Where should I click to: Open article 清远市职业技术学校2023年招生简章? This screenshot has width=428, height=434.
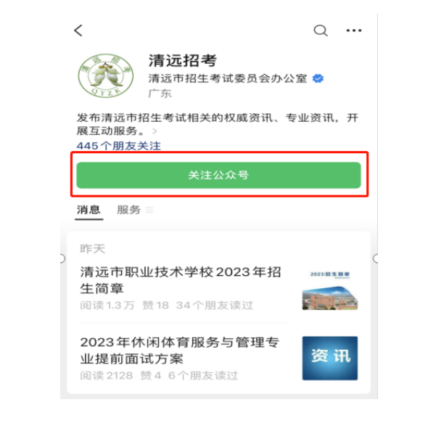tap(181, 280)
